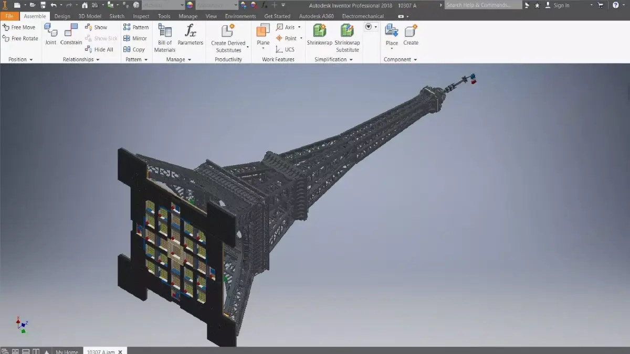This screenshot has height=354, width=630.
Task: Click the New document icon
Action: click(x=17, y=5)
